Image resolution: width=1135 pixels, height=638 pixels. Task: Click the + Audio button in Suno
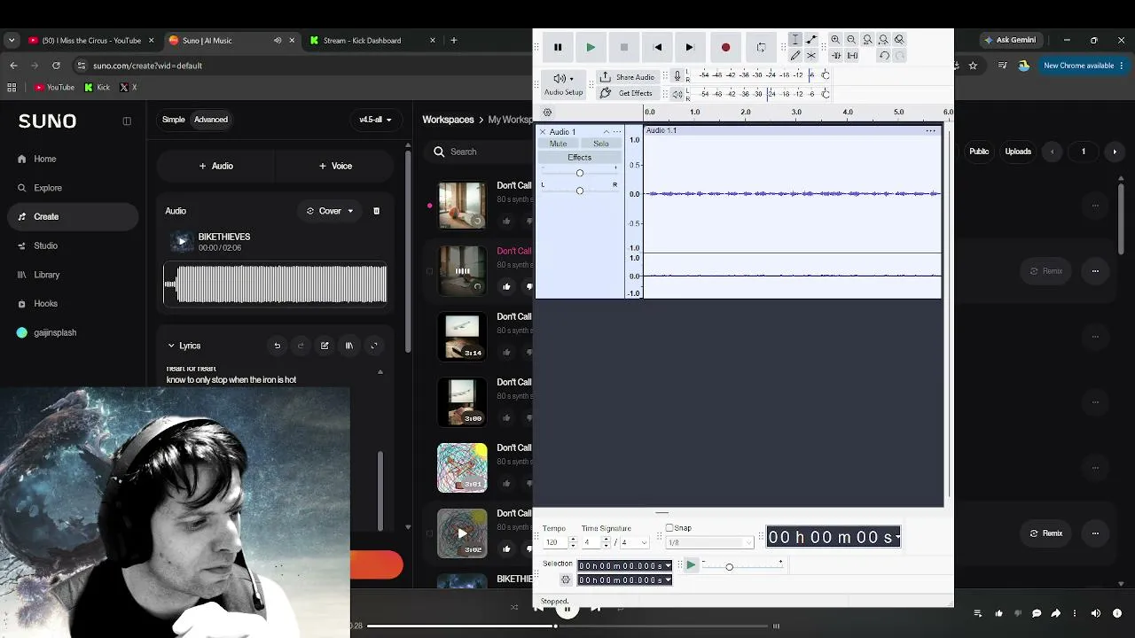[216, 166]
